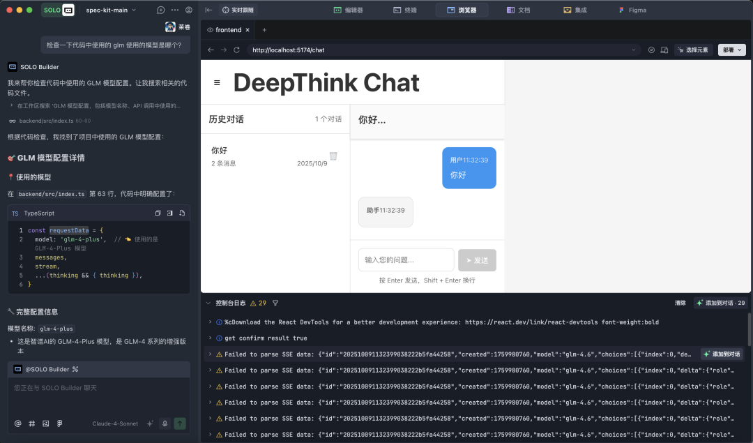
Task: Insert code block at cursor icon
Action: pos(169,213)
